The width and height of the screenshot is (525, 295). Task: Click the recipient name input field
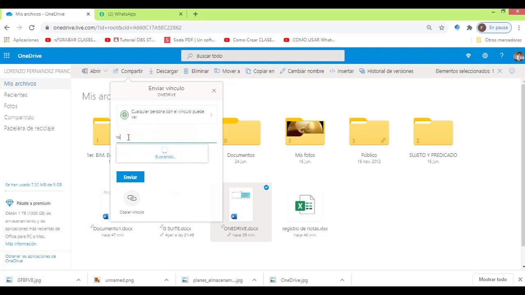(166, 137)
